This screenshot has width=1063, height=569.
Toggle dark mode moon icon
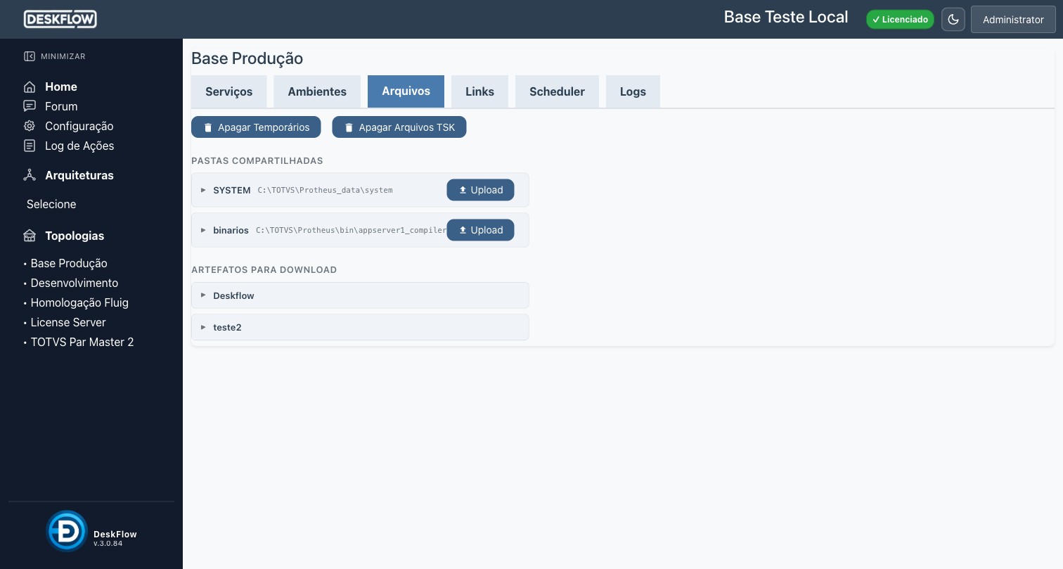[953, 19]
